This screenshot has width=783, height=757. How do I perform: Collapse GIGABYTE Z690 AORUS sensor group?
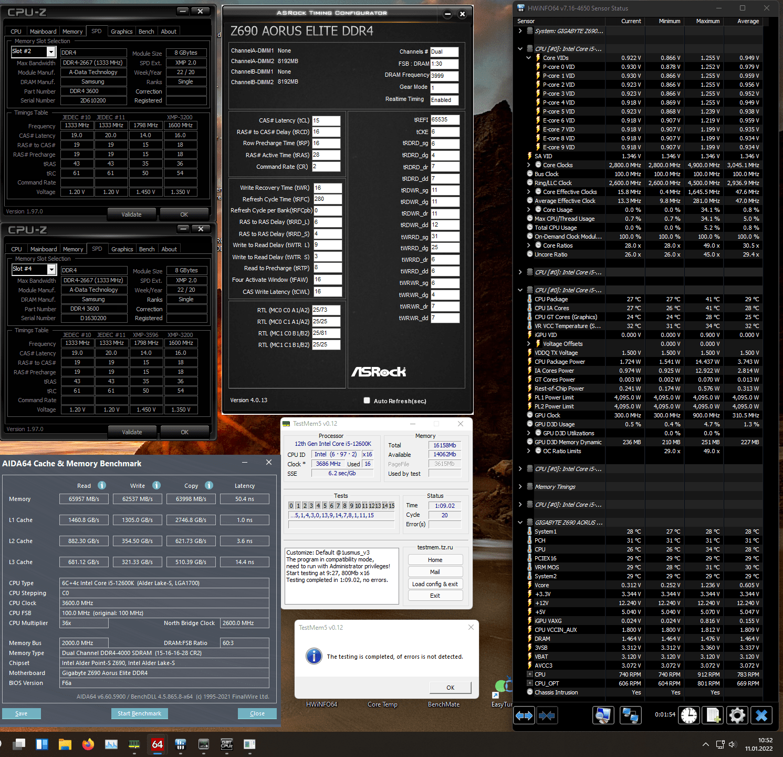pyautogui.click(x=520, y=523)
